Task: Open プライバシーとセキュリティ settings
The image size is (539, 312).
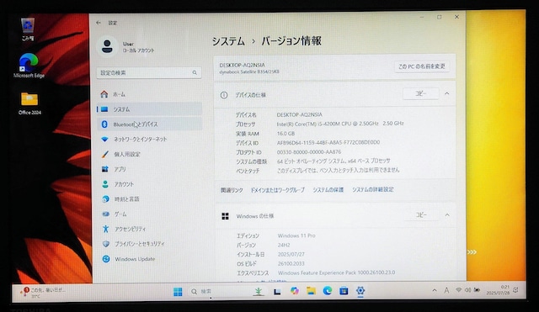Action: pyautogui.click(x=149, y=244)
